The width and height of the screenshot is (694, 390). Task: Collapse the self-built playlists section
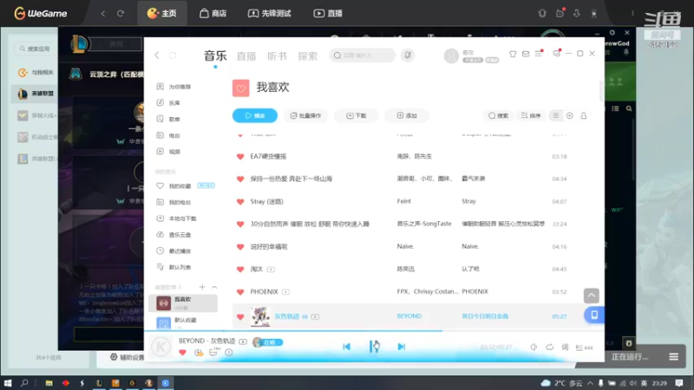point(214,287)
